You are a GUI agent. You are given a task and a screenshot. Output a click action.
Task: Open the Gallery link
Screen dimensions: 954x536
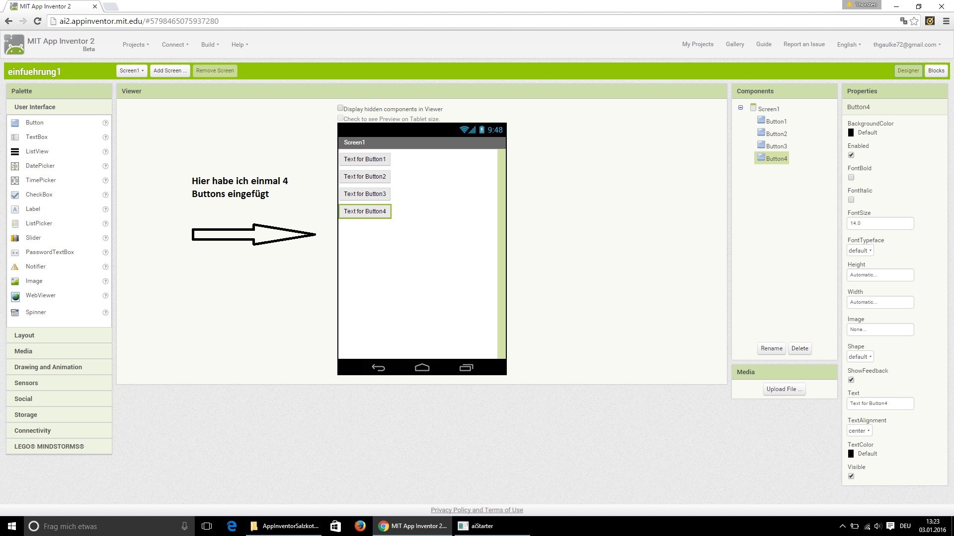point(735,44)
